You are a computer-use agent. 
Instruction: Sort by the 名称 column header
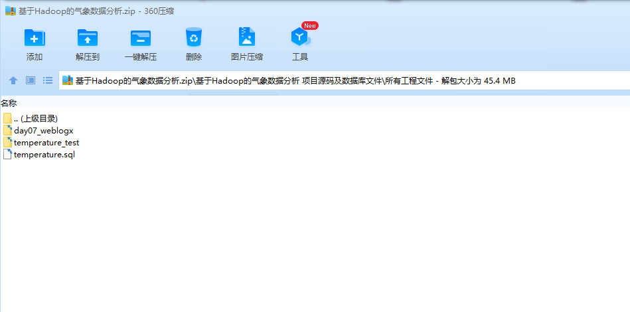[9, 104]
